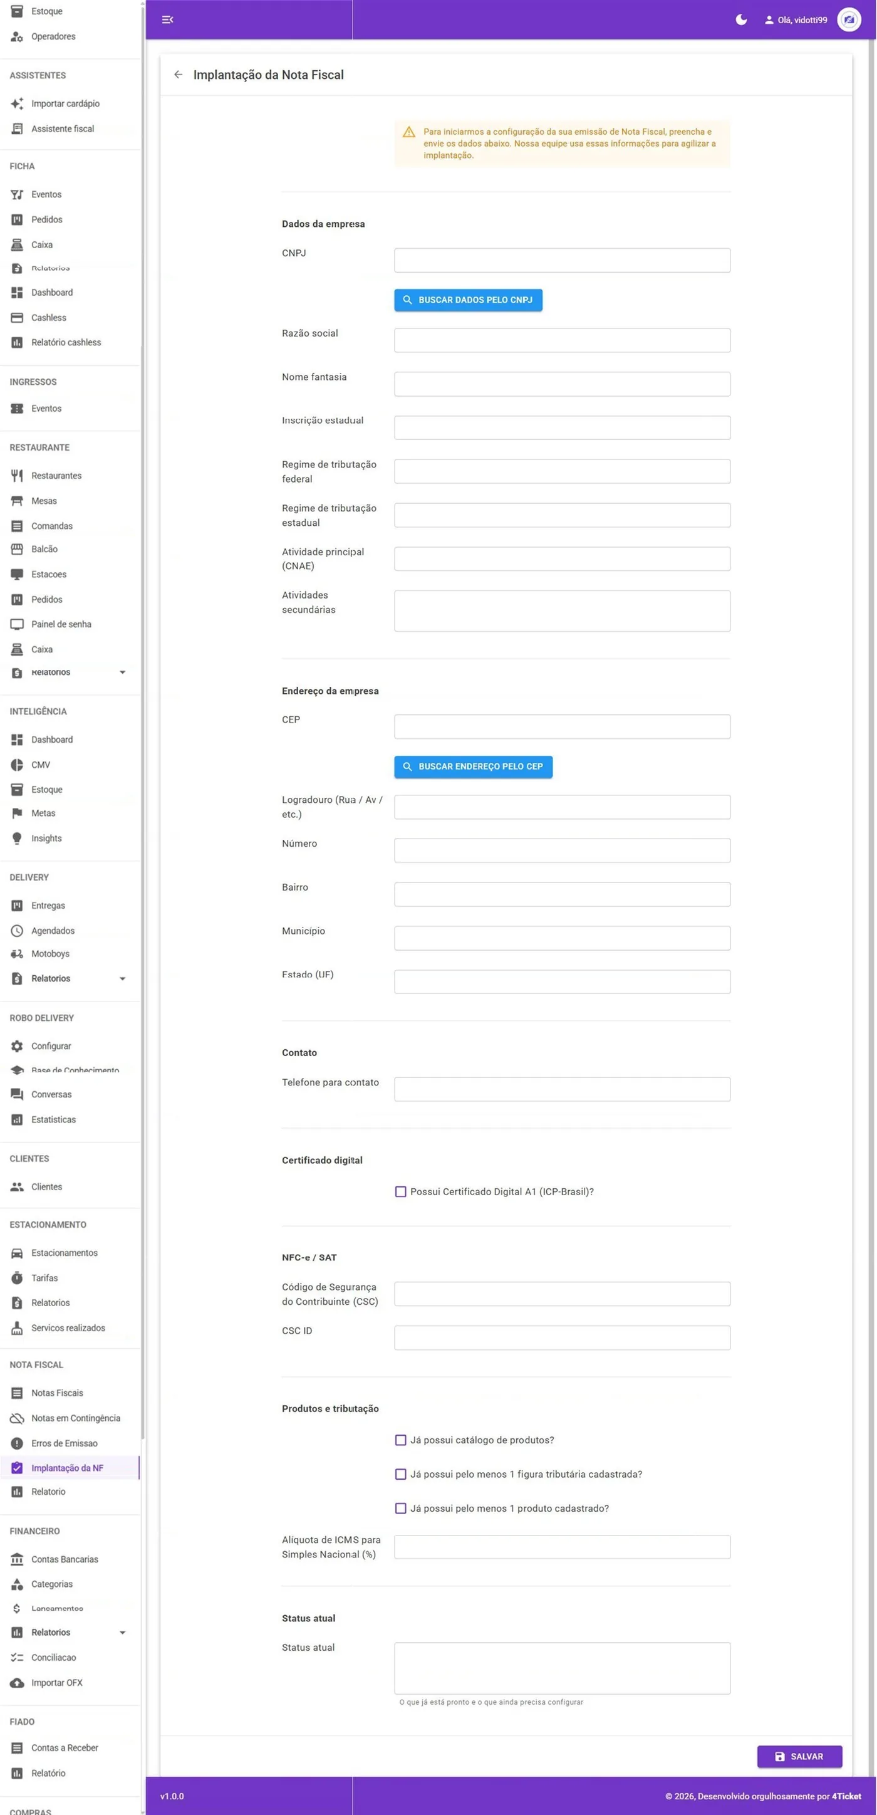
Task: Focus the Telefone para contato field
Action: [562, 1089]
